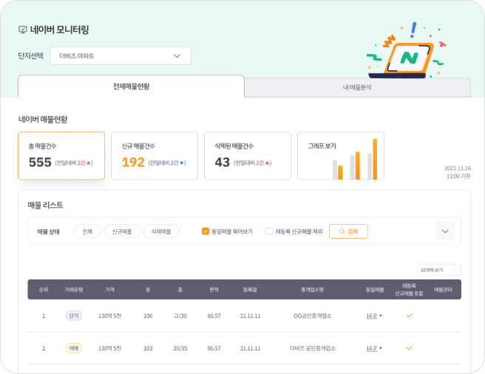Click the 네이버 매물현황 heading

pyautogui.click(x=43, y=120)
